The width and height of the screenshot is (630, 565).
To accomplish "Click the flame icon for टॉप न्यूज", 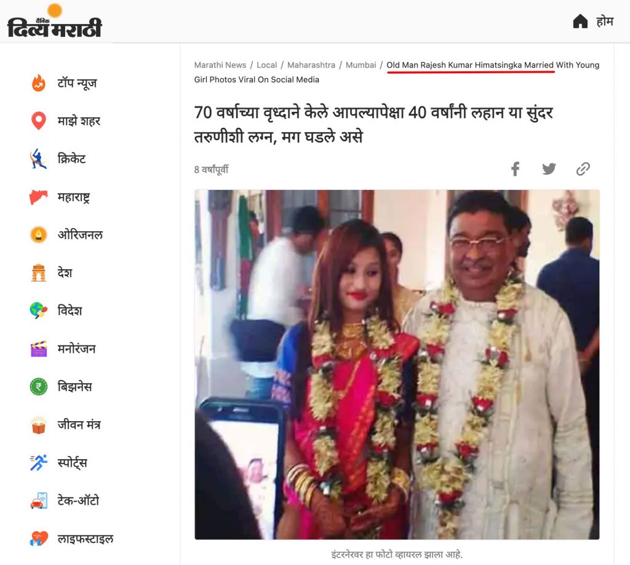I will [x=39, y=83].
